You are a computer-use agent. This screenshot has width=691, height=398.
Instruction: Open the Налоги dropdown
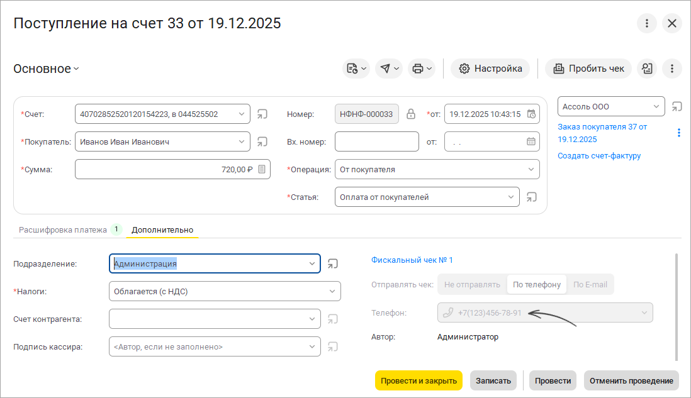332,291
